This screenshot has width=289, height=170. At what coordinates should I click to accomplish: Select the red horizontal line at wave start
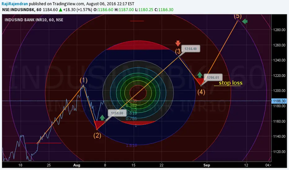point(43,143)
